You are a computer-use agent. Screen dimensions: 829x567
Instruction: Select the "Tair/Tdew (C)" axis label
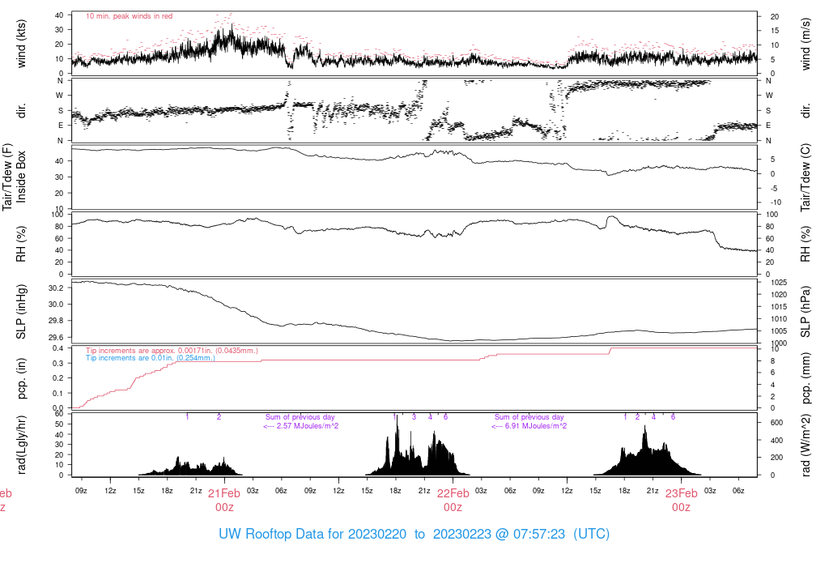[x=806, y=177]
